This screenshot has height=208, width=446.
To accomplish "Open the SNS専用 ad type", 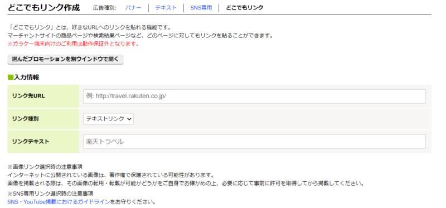I will (x=201, y=8).
